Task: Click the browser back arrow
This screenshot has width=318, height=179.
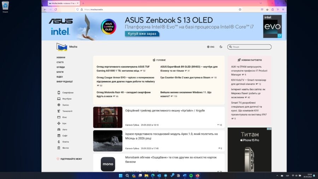Action: [45, 9]
